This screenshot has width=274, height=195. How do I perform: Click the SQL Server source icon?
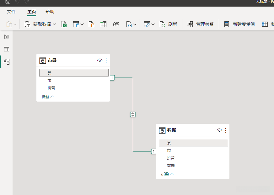click(91, 24)
